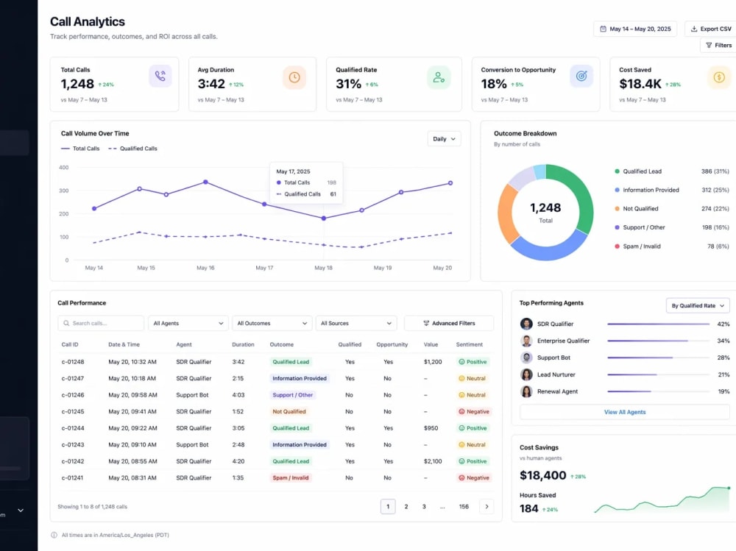Select call row c-01248

[275, 362]
